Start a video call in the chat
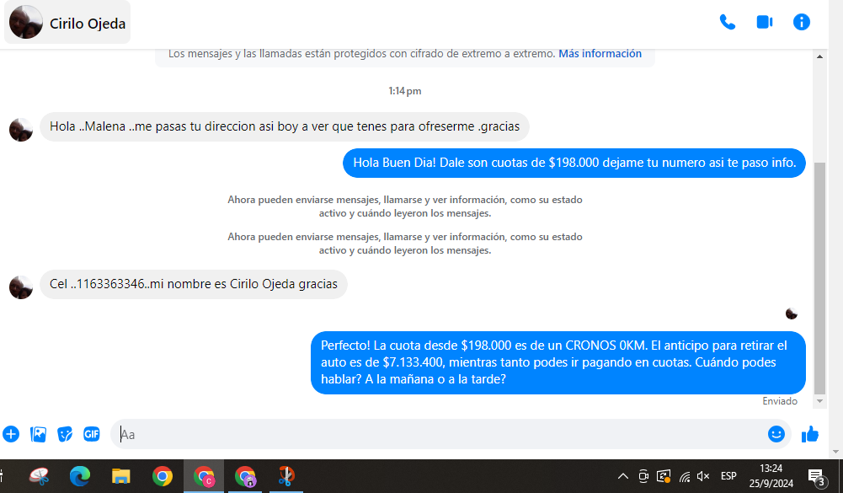The height and width of the screenshot is (493, 843). [x=764, y=22]
